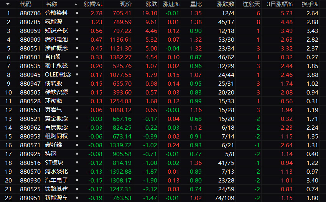Click price 393.60 in 稀缺资源 row

point(122,92)
